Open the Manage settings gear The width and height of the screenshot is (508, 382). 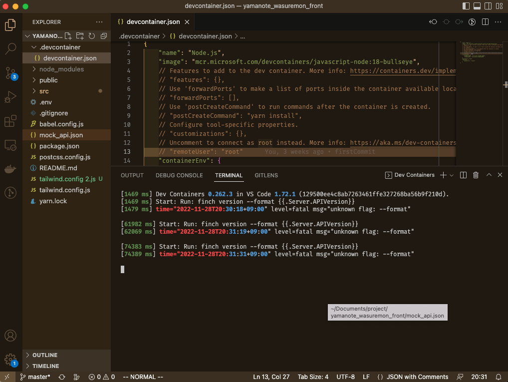pos(10,360)
